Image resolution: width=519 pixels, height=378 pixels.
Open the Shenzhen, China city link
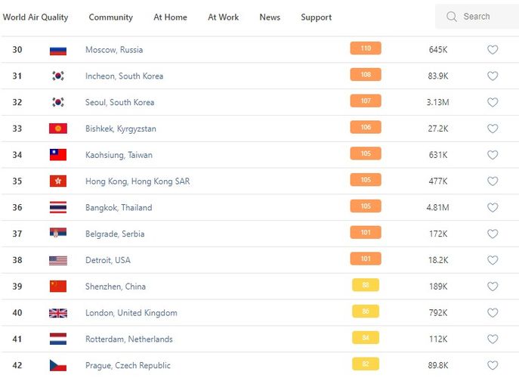point(115,287)
